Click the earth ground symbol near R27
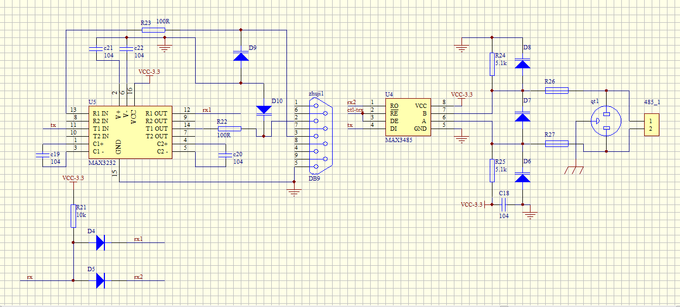The image size is (680, 307). tap(575, 170)
